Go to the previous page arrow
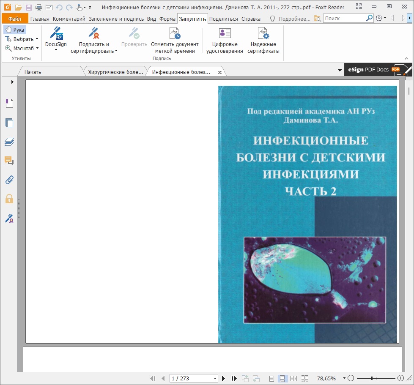The height and width of the screenshot is (385, 414). point(163,378)
